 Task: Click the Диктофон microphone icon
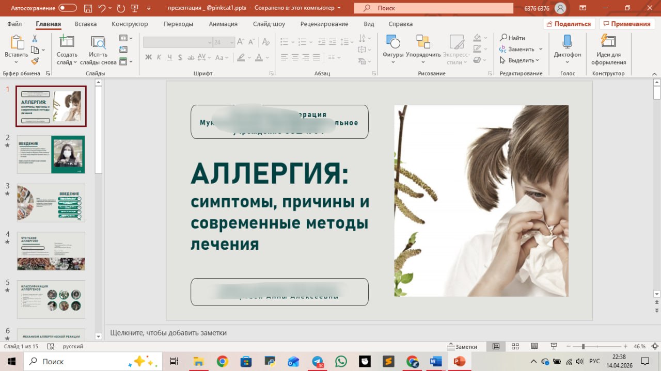(x=567, y=42)
